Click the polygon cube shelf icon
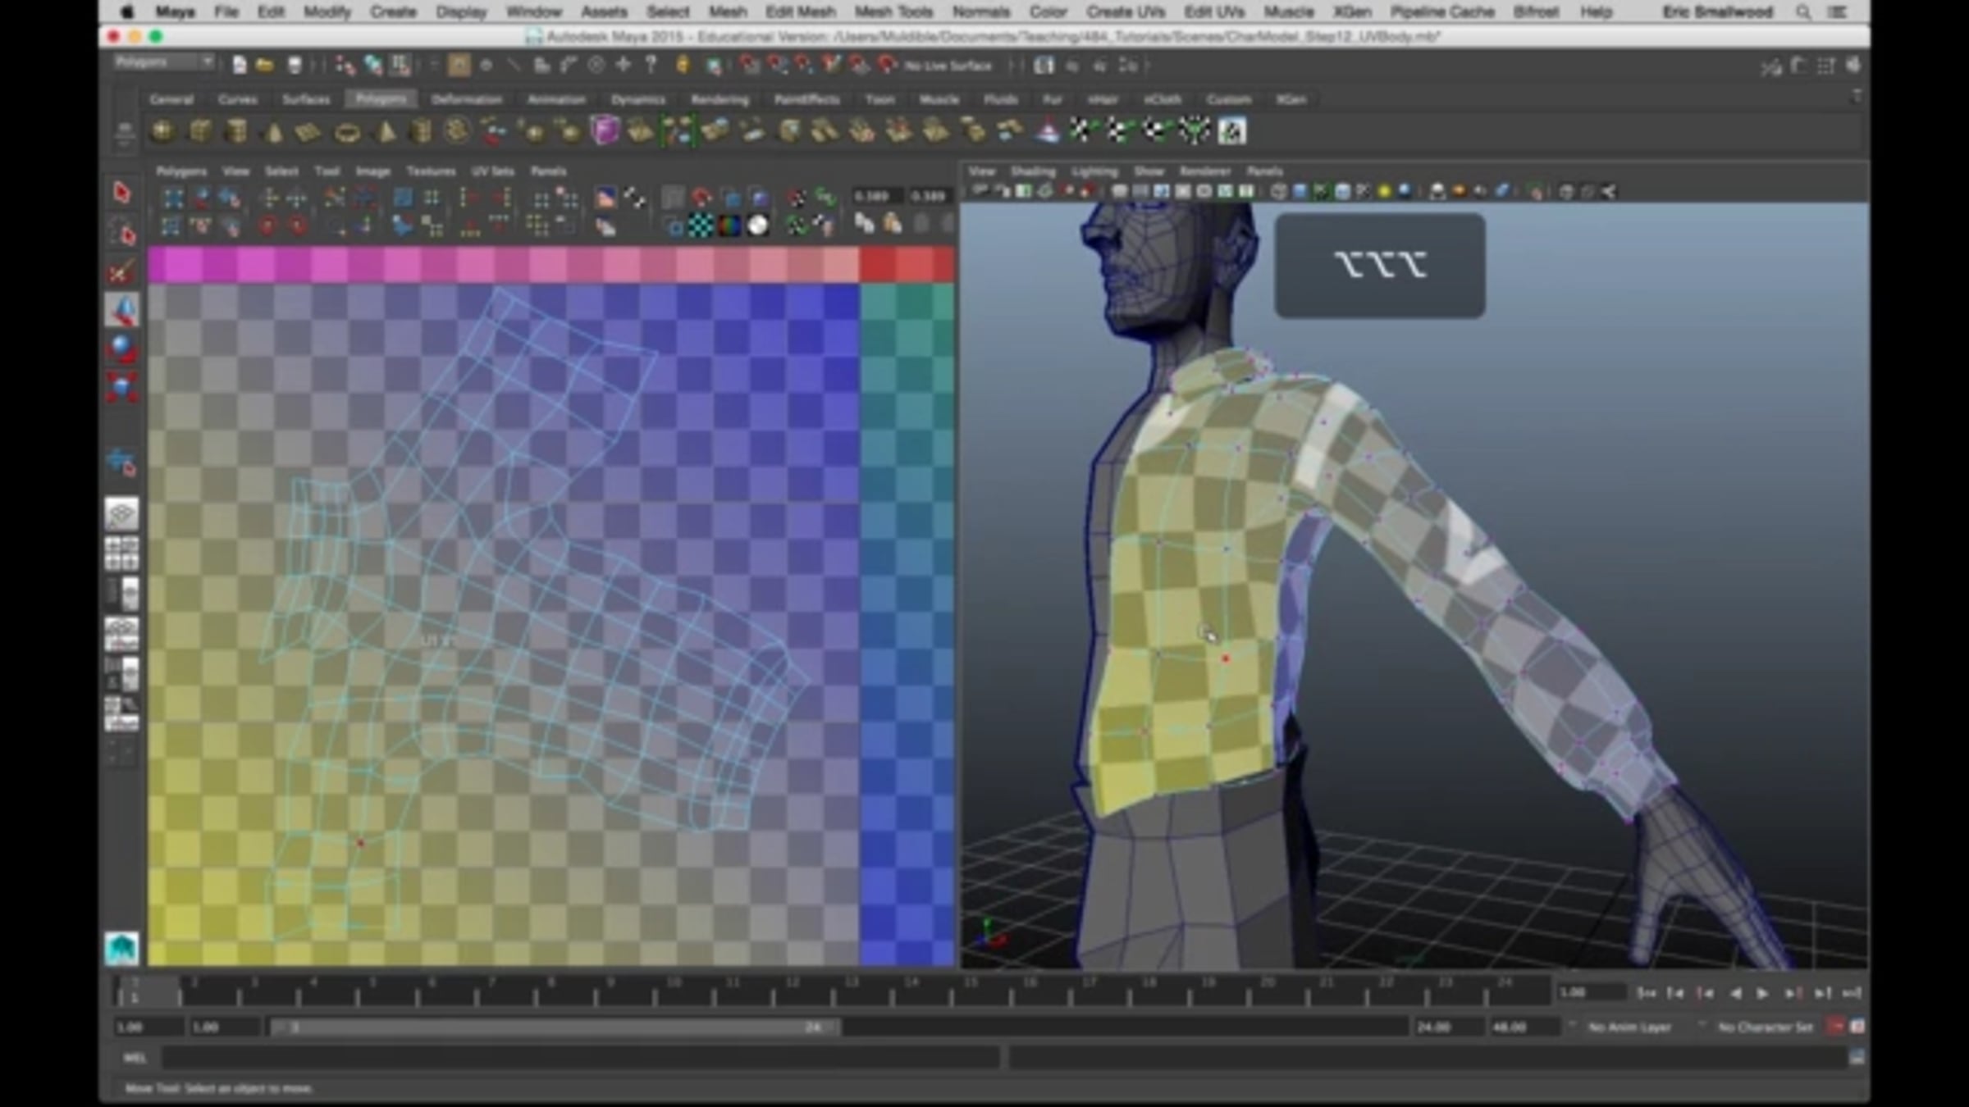Viewport: 1969px width, 1107px height. [200, 131]
